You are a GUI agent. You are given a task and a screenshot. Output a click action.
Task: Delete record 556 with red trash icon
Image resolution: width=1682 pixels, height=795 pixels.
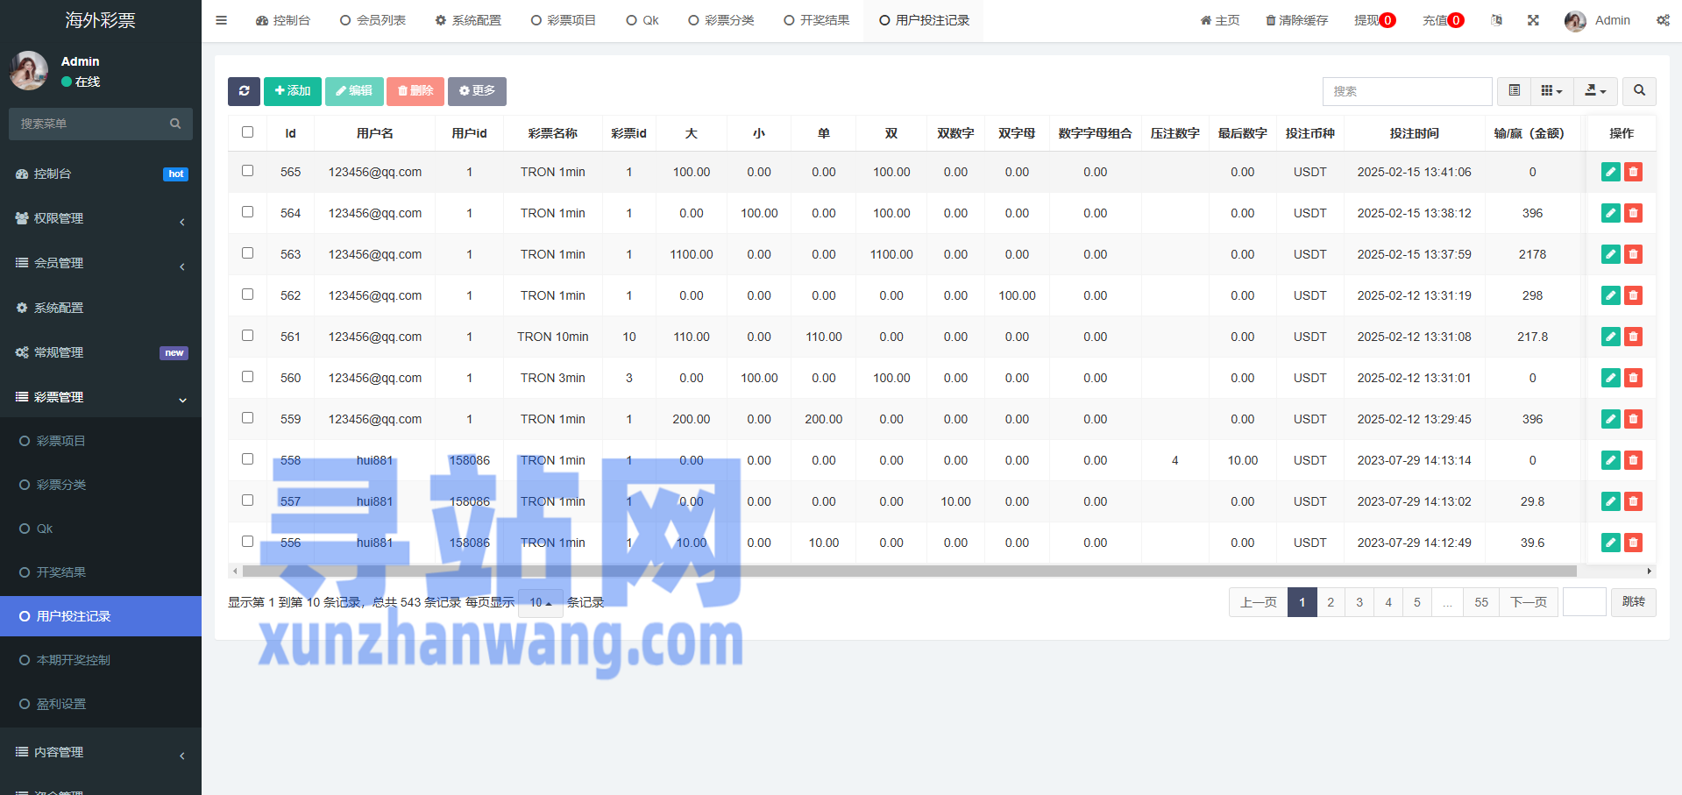tap(1633, 543)
